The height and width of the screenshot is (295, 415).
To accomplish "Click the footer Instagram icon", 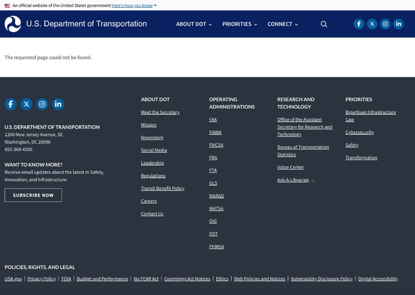I will point(42,104).
